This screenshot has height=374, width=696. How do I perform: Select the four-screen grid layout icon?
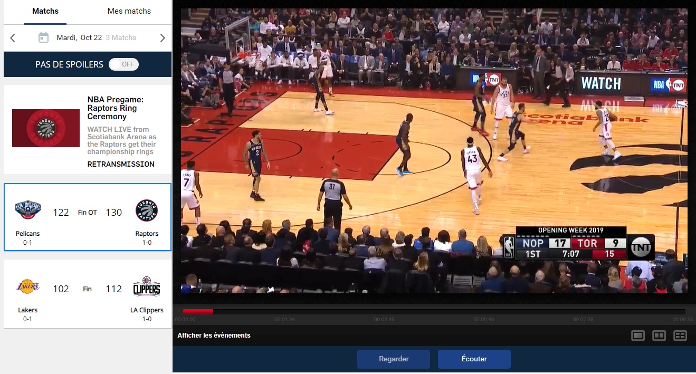tap(680, 335)
